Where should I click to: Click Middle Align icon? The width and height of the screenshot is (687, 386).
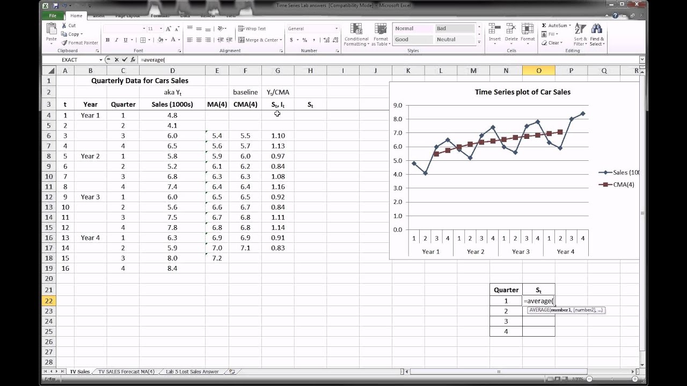click(199, 28)
